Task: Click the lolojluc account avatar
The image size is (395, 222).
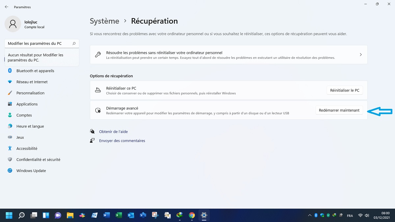Action: 13,24
